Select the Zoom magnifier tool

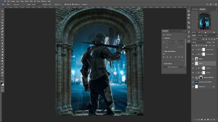click(x=2, y=76)
